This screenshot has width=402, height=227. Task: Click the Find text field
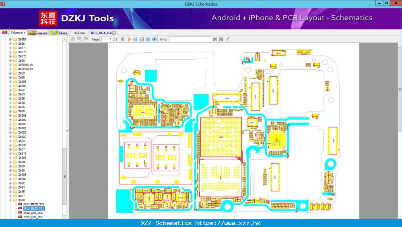coord(190,39)
